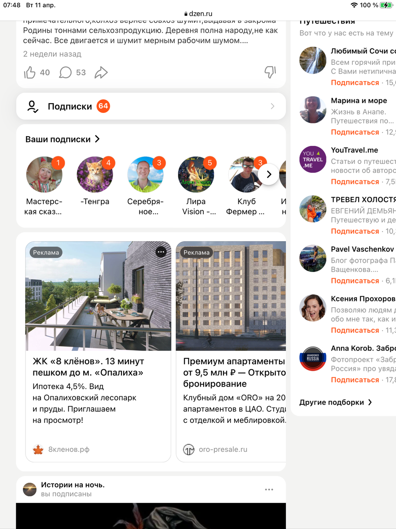Open Премиум апартаменты ad photo
Screen dimensions: 396x529
point(231,296)
